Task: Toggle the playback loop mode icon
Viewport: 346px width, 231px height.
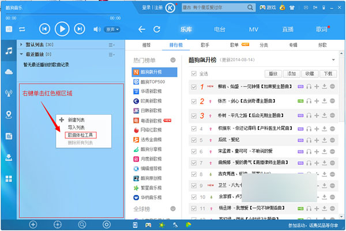Action: click(x=22, y=29)
